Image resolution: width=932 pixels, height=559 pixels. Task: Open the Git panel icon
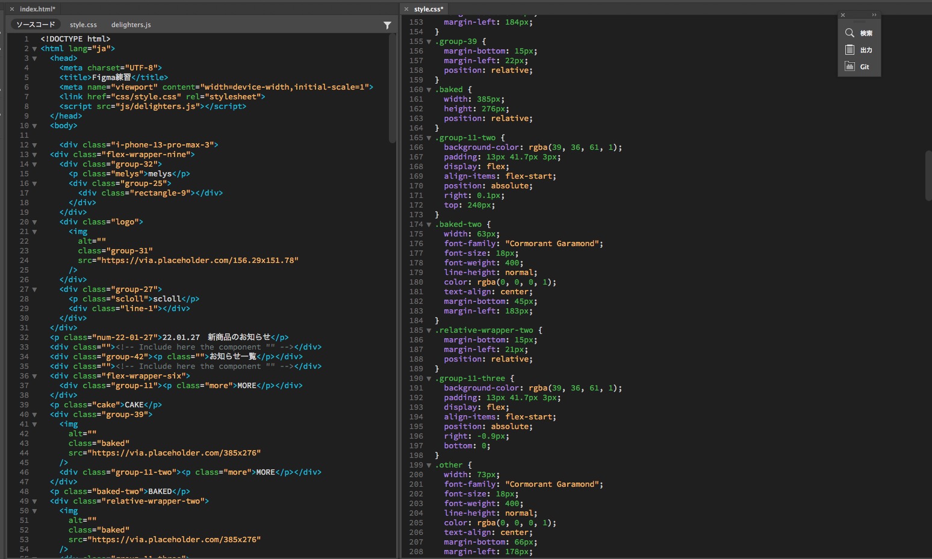pos(850,67)
